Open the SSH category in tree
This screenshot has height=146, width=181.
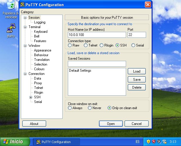click(37, 97)
